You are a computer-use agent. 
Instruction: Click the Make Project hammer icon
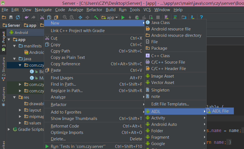click(x=96, y=17)
